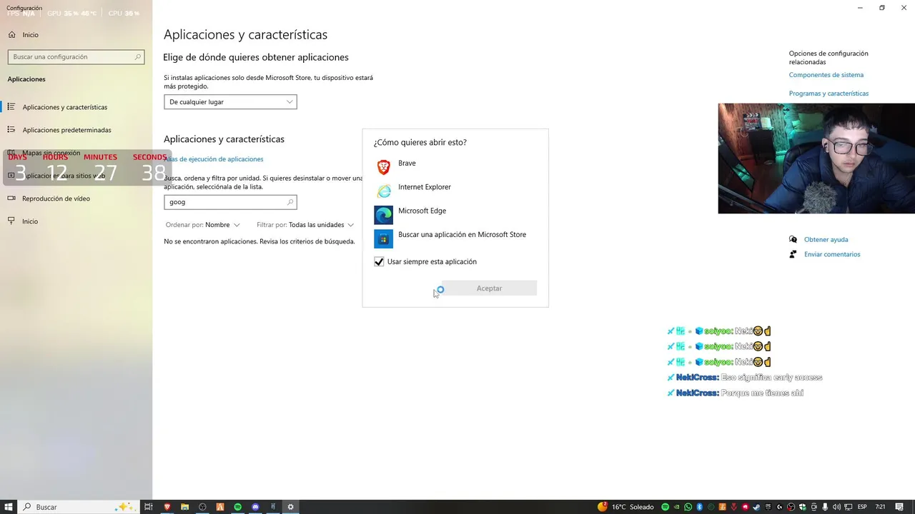Click the clock showing 7:21

click(x=880, y=507)
